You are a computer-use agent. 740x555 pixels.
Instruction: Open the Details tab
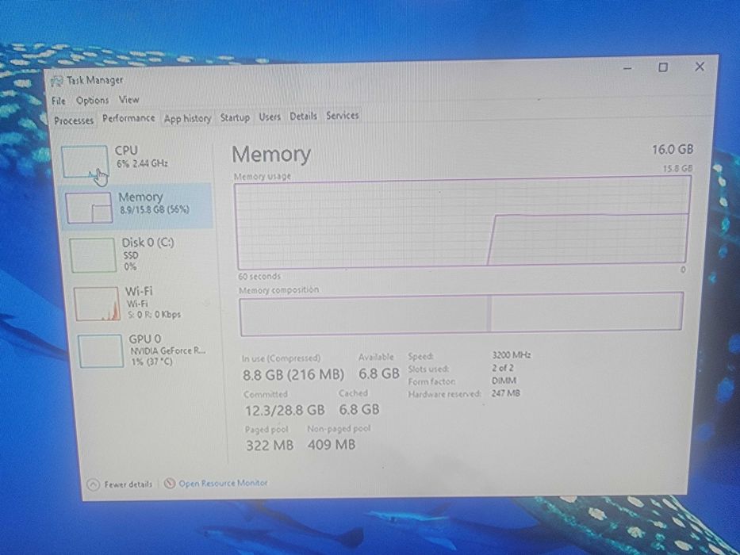coord(303,116)
